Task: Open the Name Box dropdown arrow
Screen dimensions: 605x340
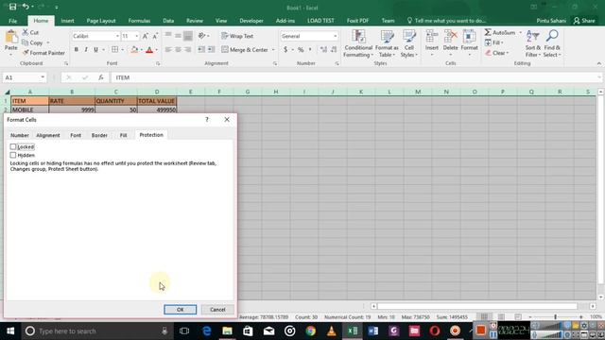Action: pyautogui.click(x=43, y=77)
